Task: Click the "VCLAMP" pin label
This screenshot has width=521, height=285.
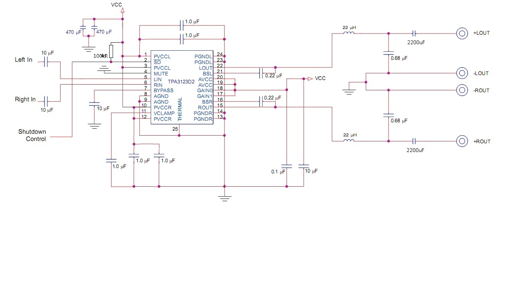Action: coord(164,114)
